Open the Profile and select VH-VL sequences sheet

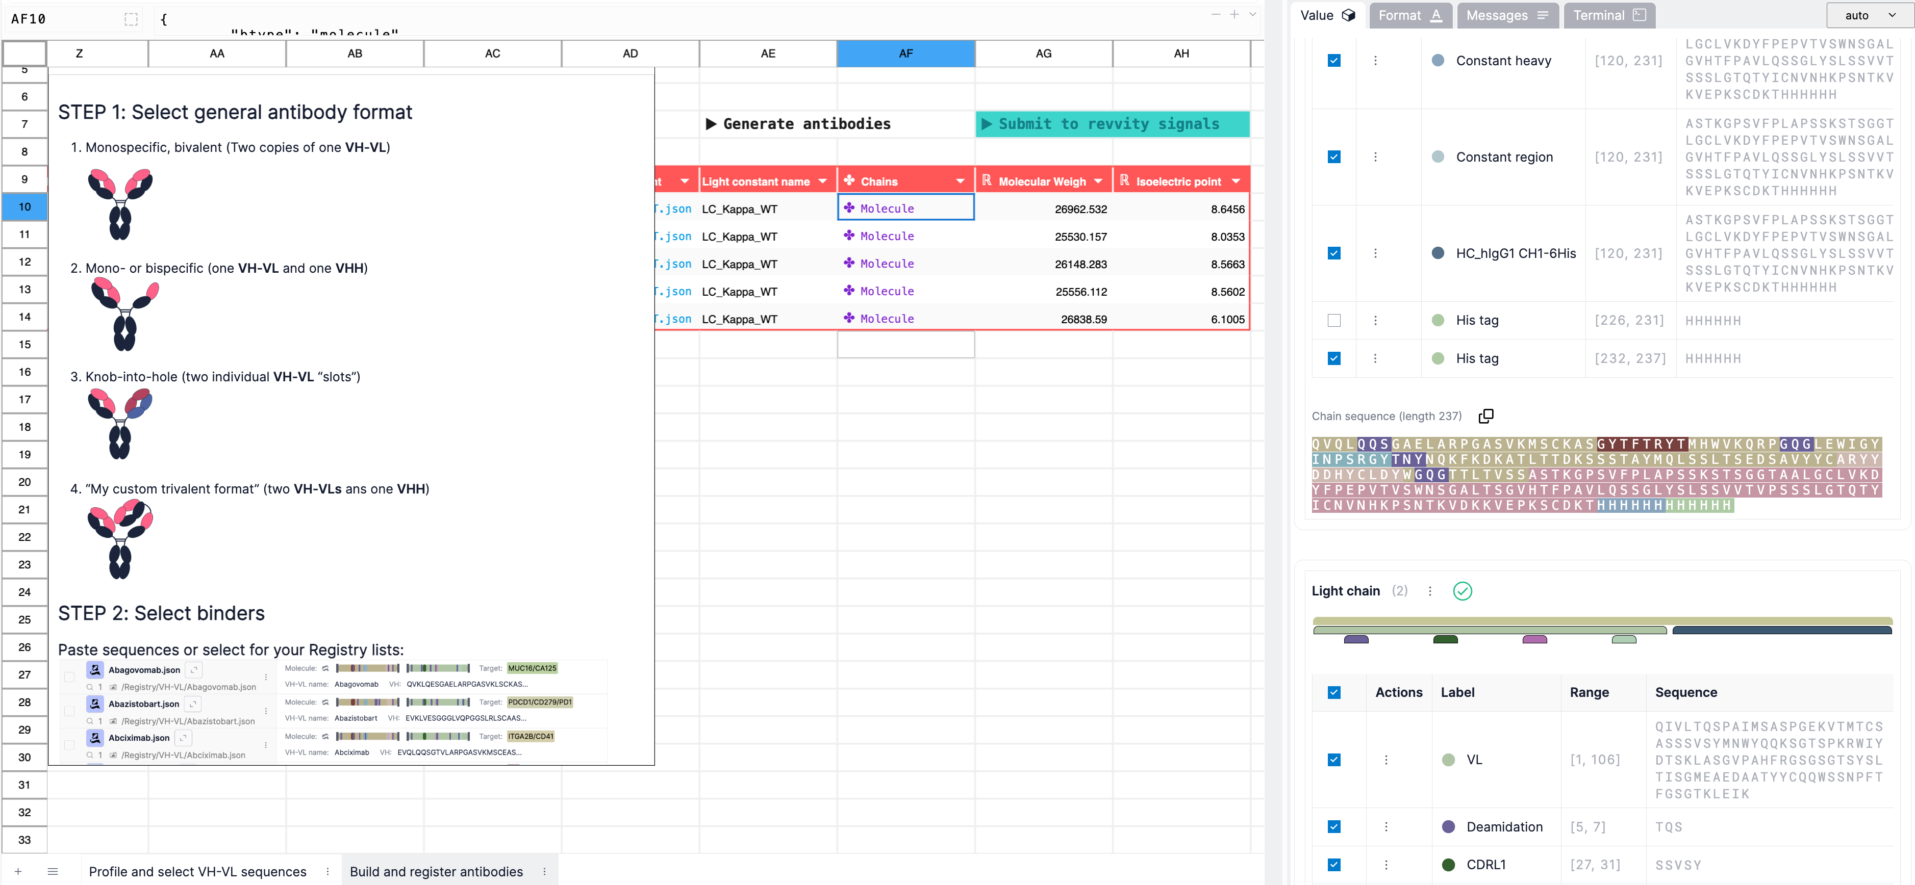pyautogui.click(x=198, y=872)
